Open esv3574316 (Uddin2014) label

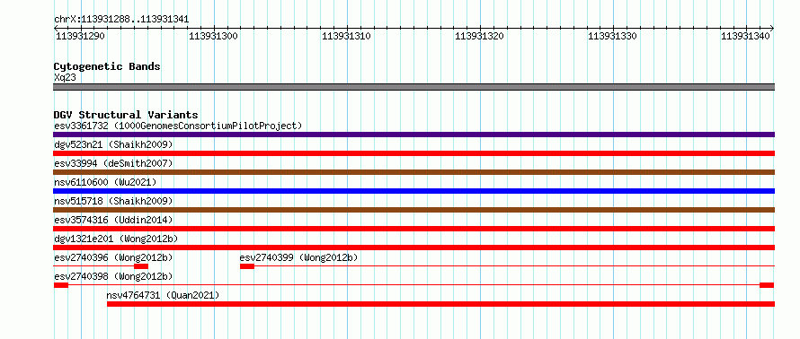point(113,220)
